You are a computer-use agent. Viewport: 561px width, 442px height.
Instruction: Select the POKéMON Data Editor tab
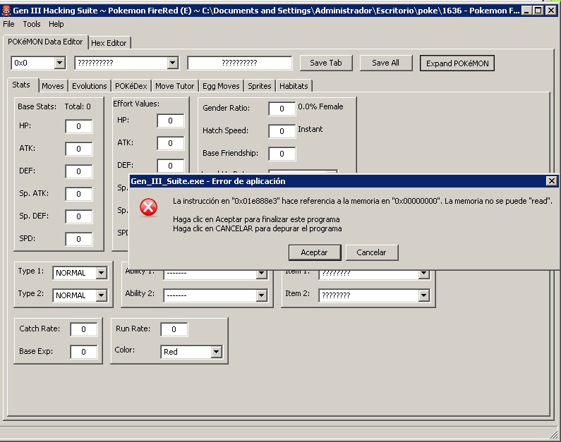[45, 42]
